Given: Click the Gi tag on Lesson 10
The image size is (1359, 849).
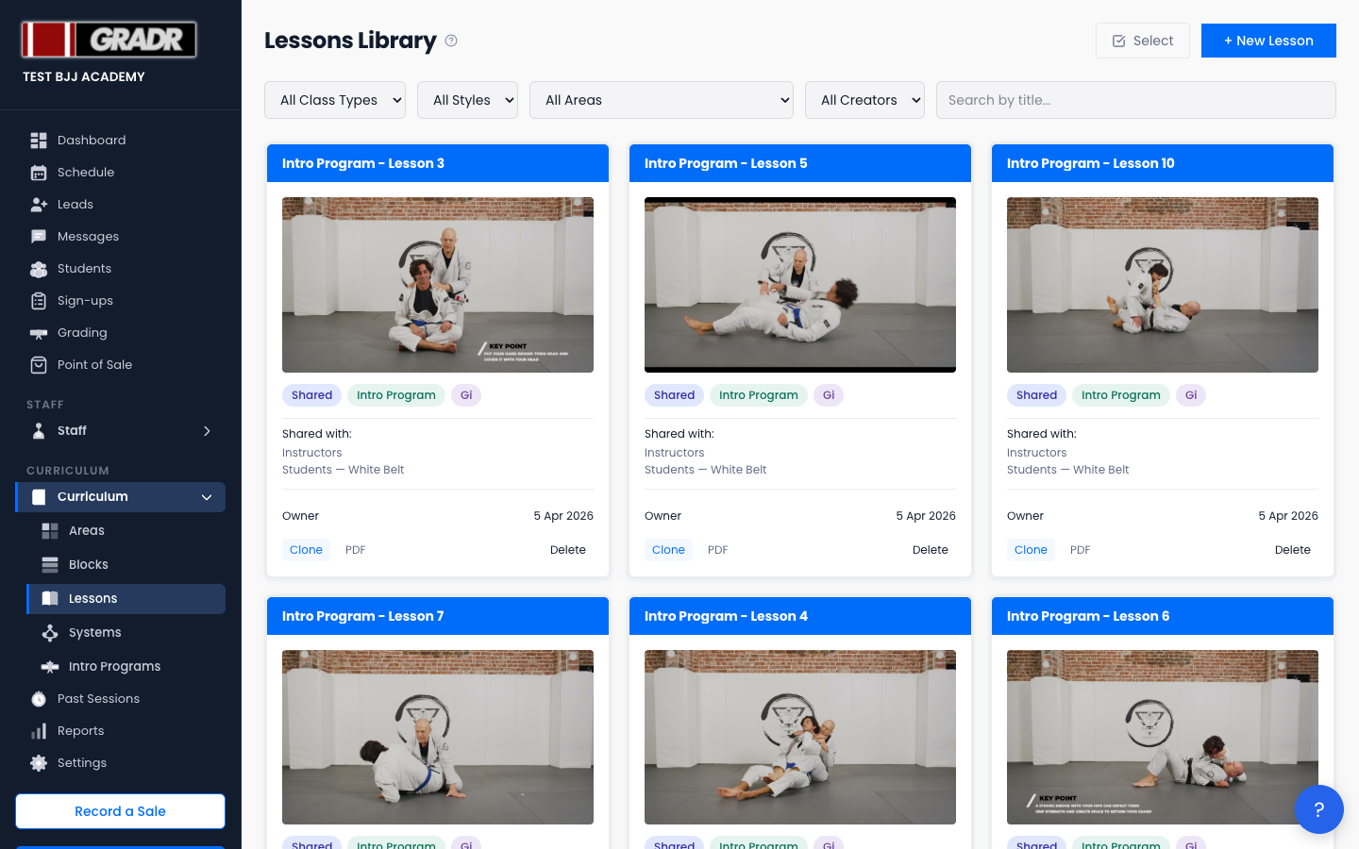Looking at the screenshot, I should click(1191, 395).
